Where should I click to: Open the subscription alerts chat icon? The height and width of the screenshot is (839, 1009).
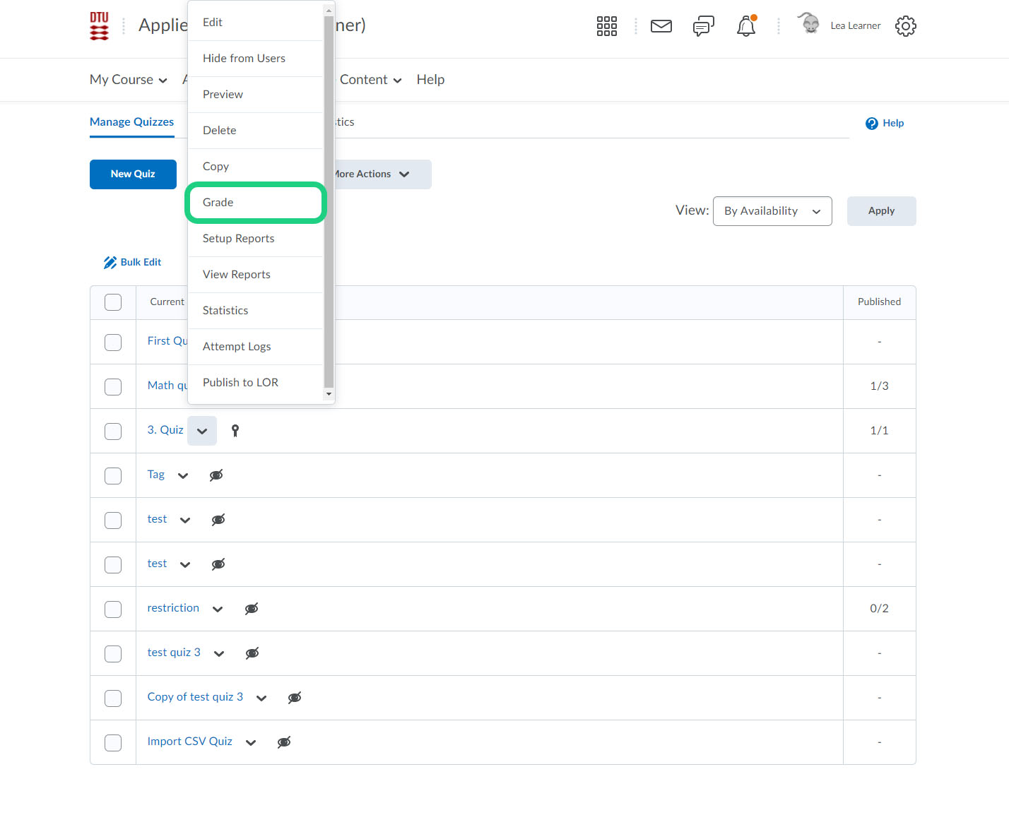703,26
